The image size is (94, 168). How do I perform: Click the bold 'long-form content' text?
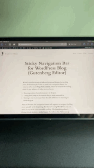(44, 87)
